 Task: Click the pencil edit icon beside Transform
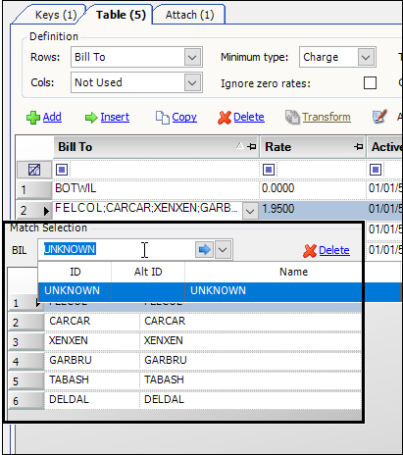coord(379,117)
